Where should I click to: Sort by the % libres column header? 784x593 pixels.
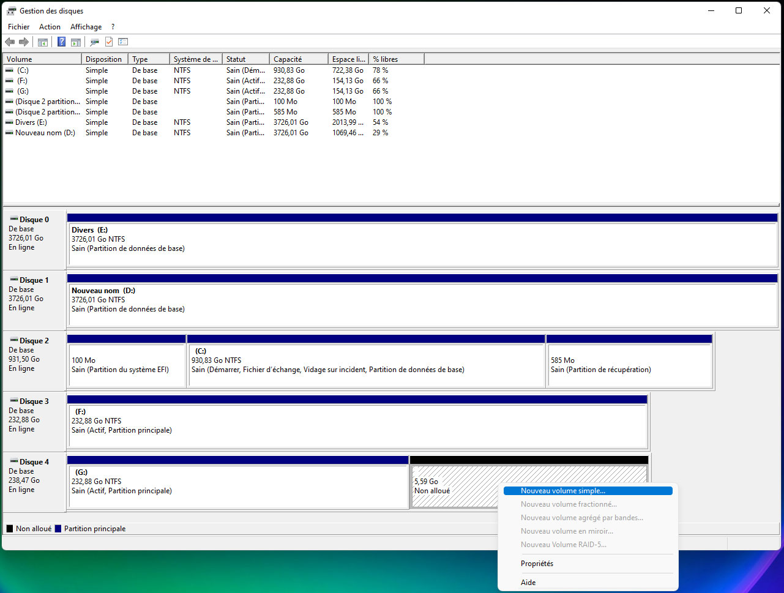396,59
